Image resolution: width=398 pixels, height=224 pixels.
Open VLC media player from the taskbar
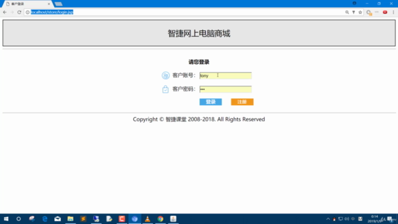pyautogui.click(x=147, y=218)
